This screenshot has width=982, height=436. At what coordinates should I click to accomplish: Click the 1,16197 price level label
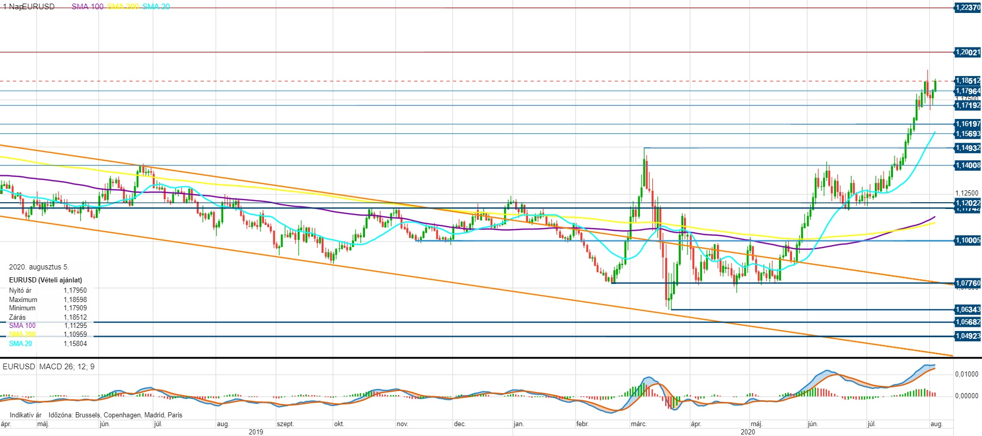point(968,124)
